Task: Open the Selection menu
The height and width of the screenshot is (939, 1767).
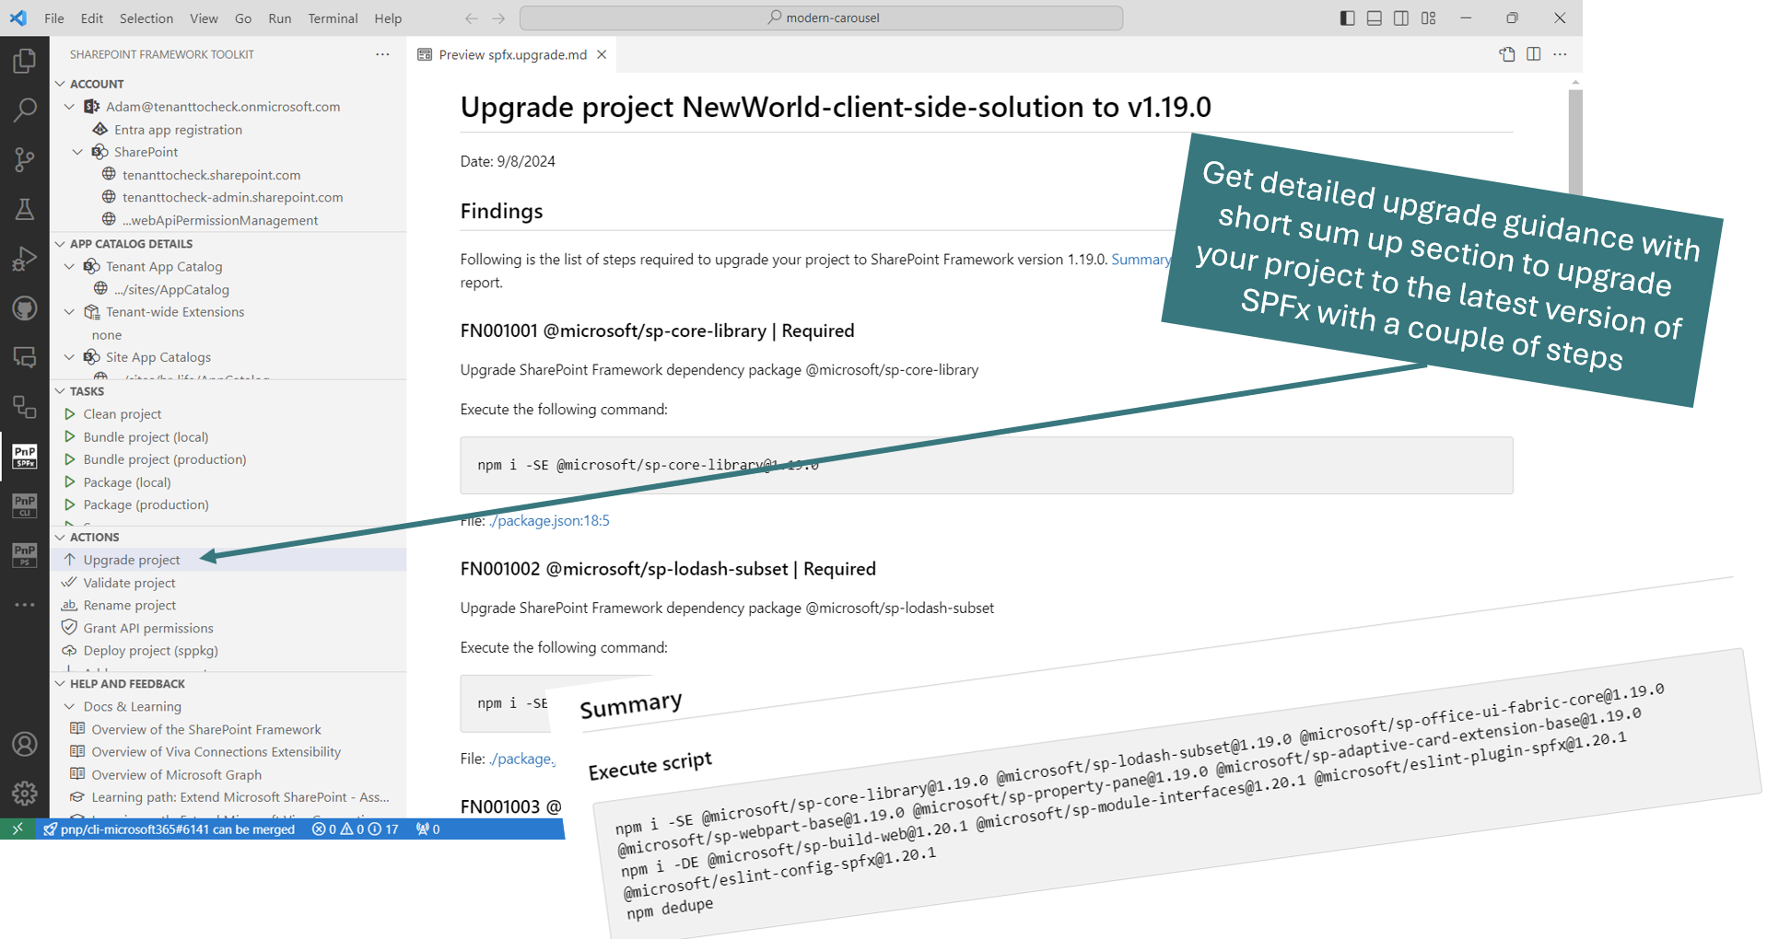Action: 146,18
